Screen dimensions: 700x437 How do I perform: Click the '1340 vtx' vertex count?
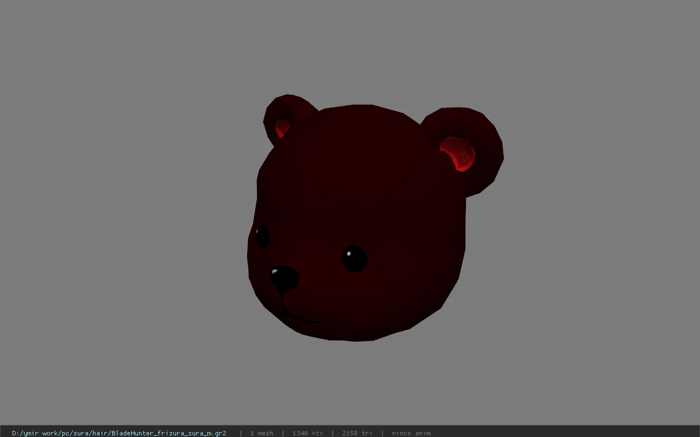point(307,433)
